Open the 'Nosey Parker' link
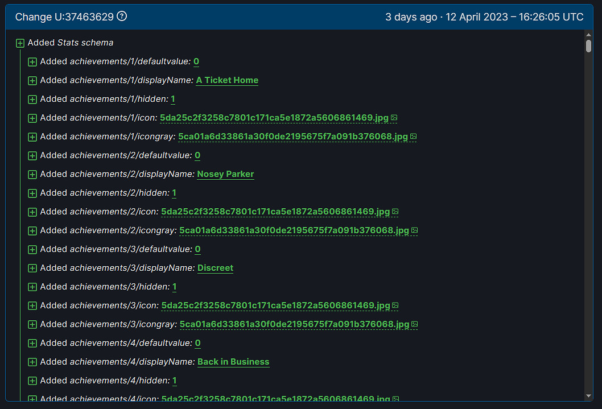Screen dimensions: 602x409 [x=225, y=174]
